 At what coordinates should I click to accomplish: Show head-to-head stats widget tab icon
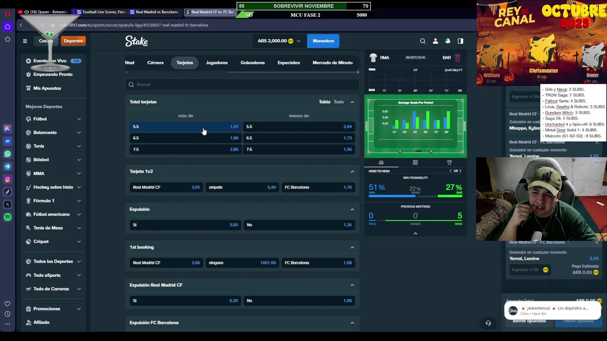[381, 162]
